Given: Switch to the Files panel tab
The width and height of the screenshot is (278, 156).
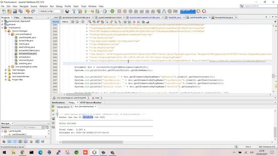Looking at the screenshot, I should click(x=17, y=18).
